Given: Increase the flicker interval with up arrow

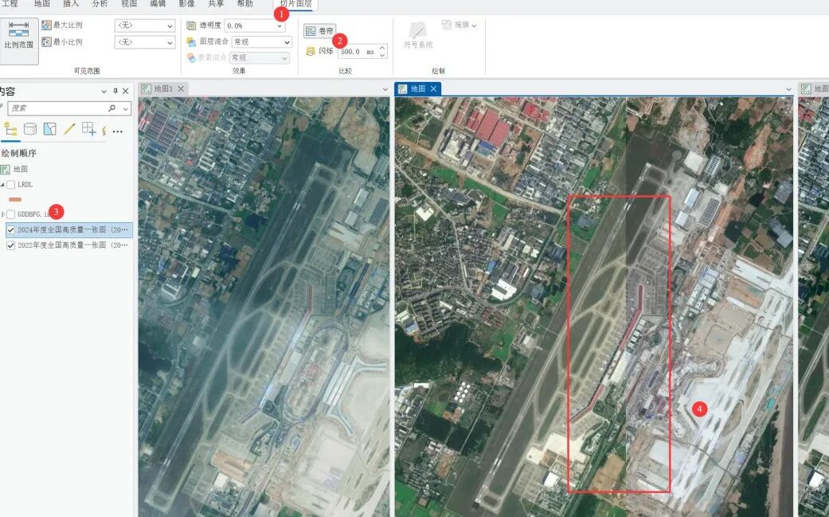Looking at the screenshot, I should [382, 48].
